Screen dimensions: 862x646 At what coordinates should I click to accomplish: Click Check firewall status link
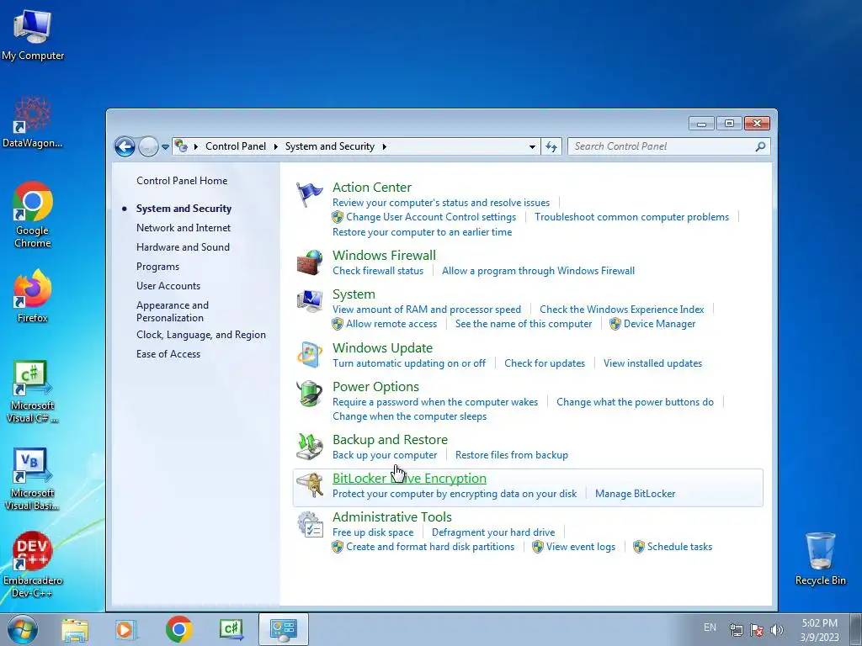pyautogui.click(x=378, y=271)
